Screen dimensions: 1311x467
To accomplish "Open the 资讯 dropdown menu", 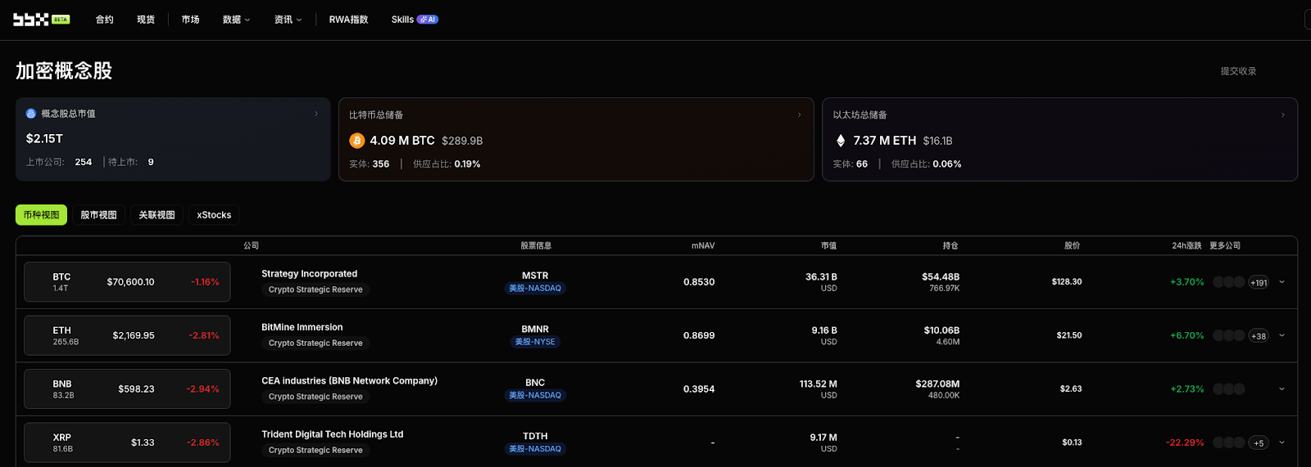I will 288,20.
